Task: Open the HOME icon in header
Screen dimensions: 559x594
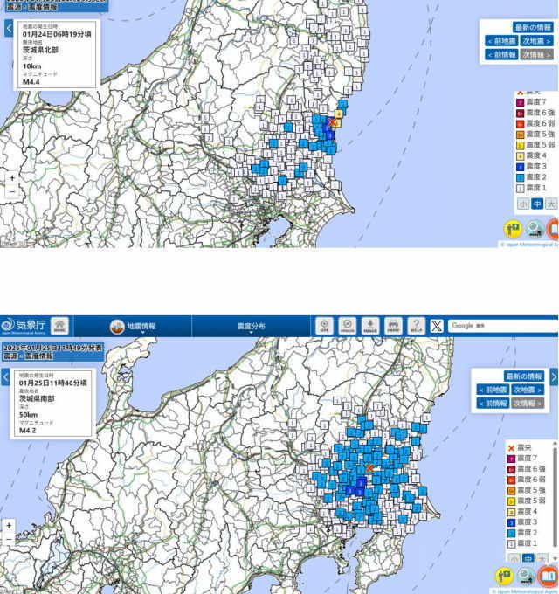Action: (x=60, y=326)
